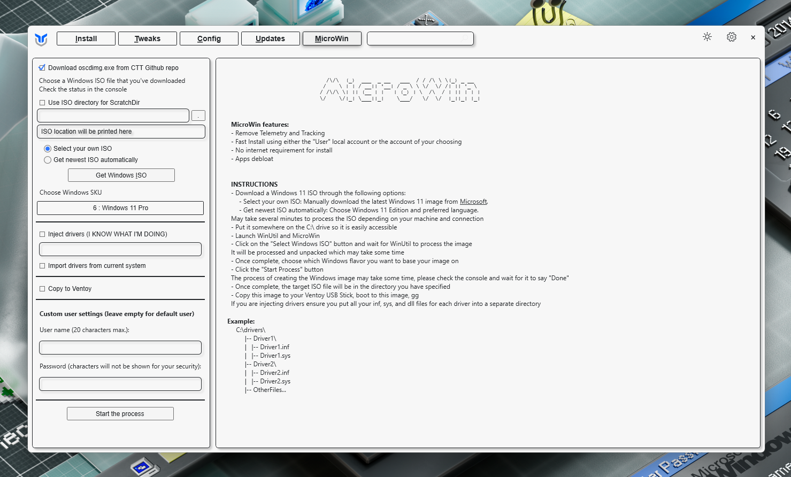This screenshot has height=477, width=791.
Task: Click the Start the process button
Action: tap(120, 414)
